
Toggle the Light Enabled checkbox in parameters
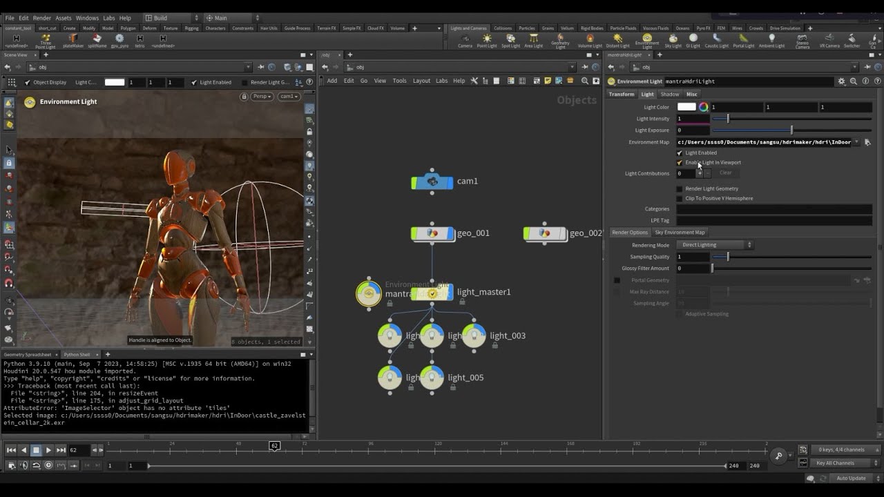680,153
